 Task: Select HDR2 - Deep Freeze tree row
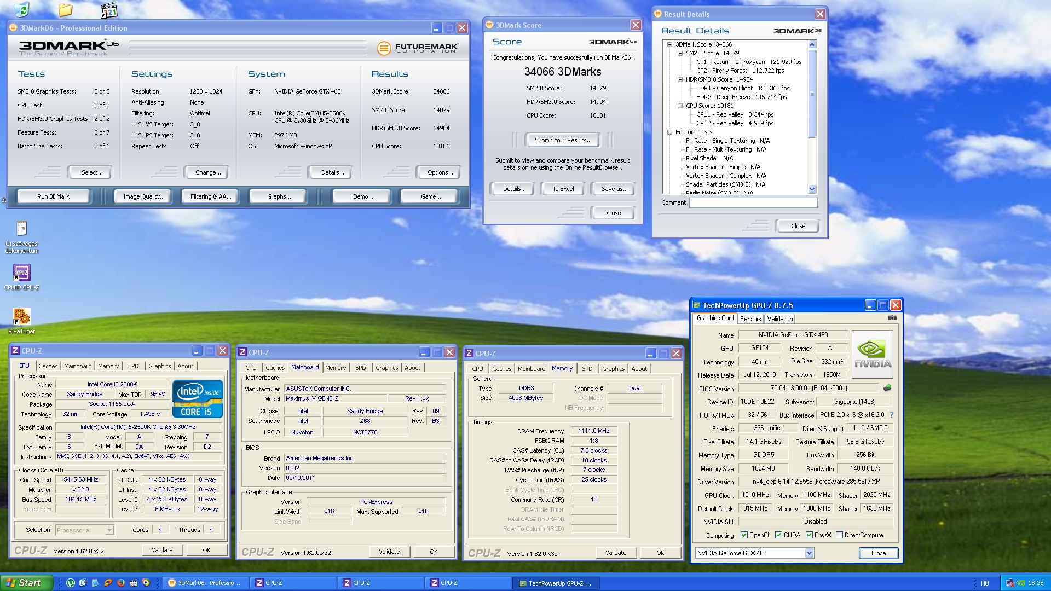(x=741, y=97)
